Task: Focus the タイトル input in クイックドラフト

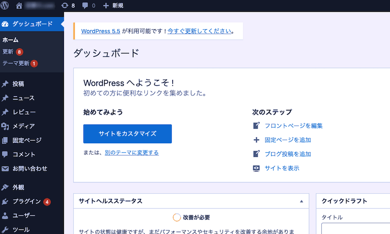Action: [355, 228]
